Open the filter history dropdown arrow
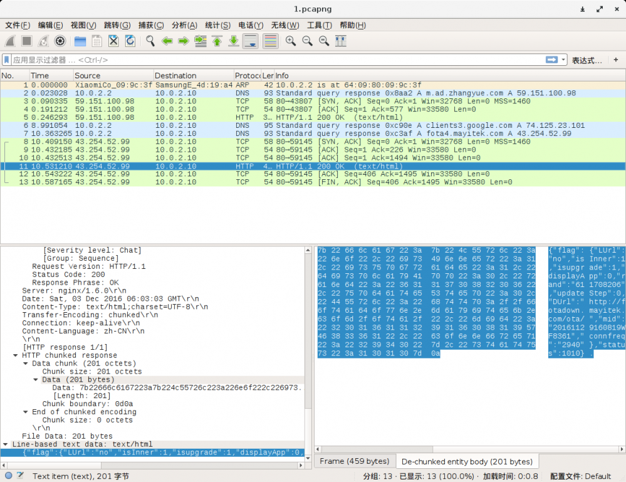This screenshot has width=626, height=482. pyautogui.click(x=564, y=60)
